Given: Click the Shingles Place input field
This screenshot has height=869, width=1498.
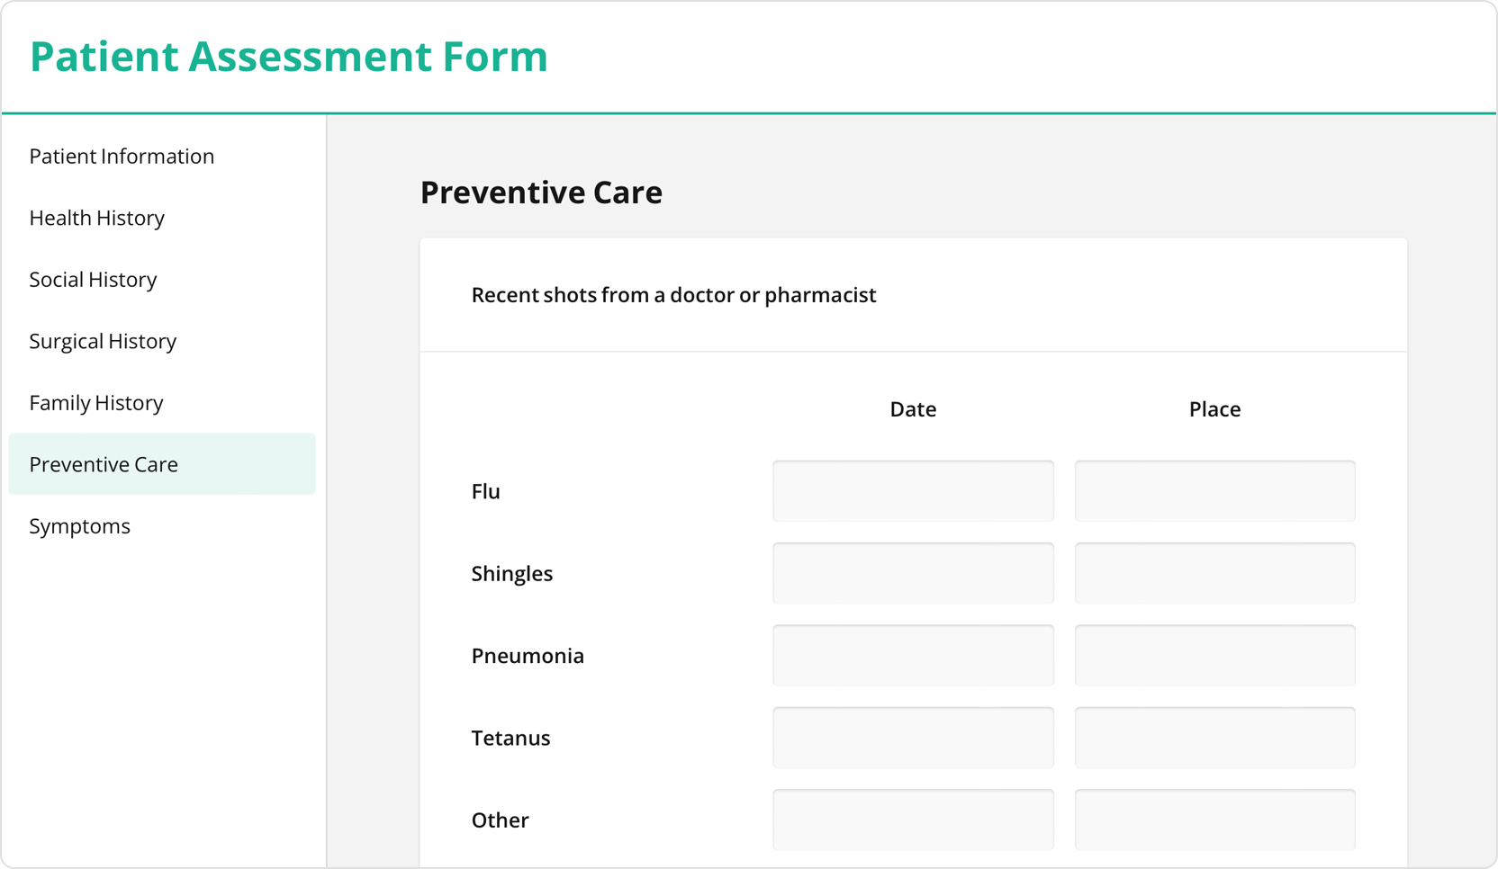Looking at the screenshot, I should [x=1214, y=573].
